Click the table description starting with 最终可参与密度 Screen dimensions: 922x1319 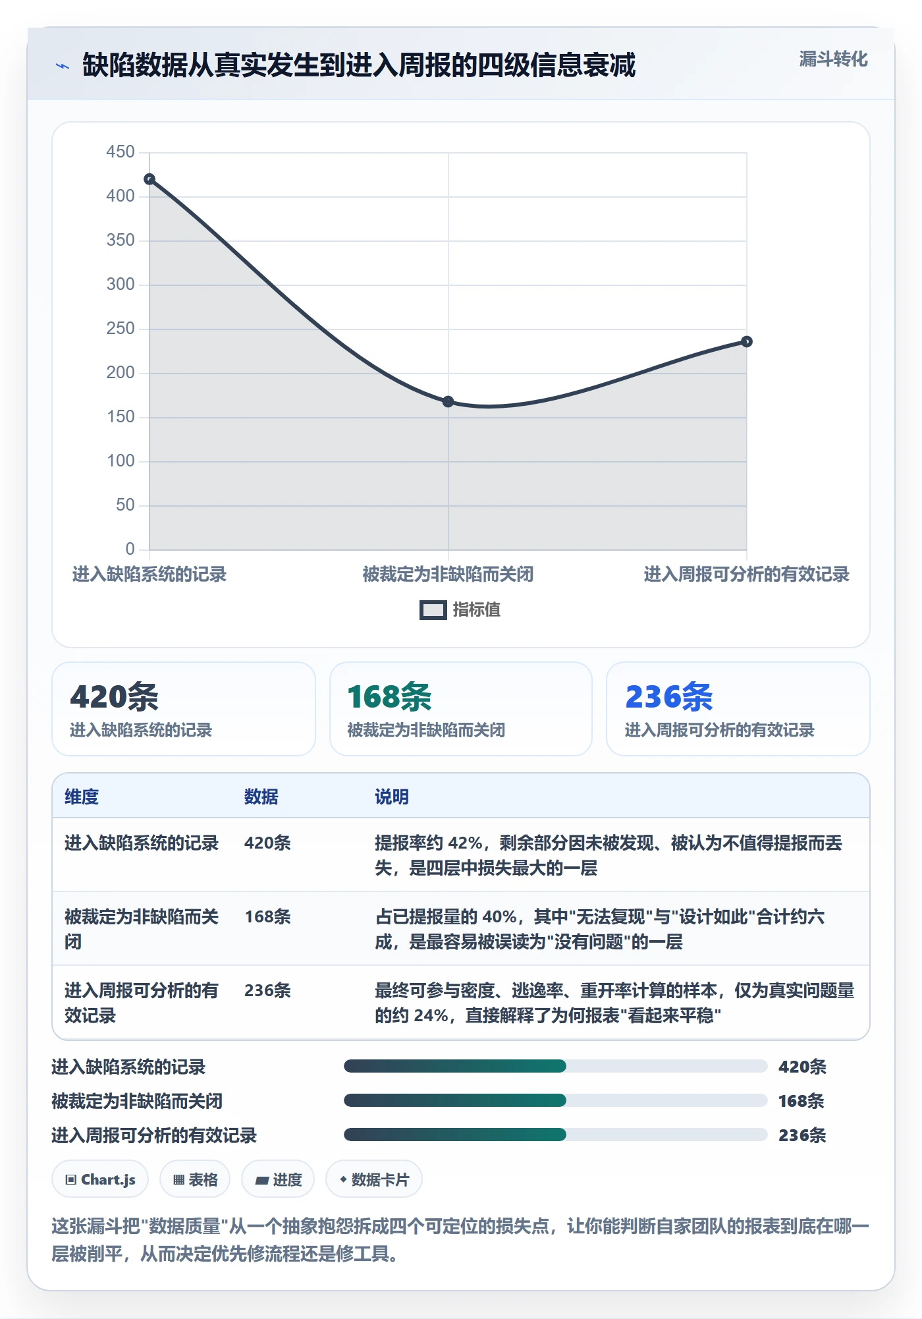click(x=614, y=1003)
